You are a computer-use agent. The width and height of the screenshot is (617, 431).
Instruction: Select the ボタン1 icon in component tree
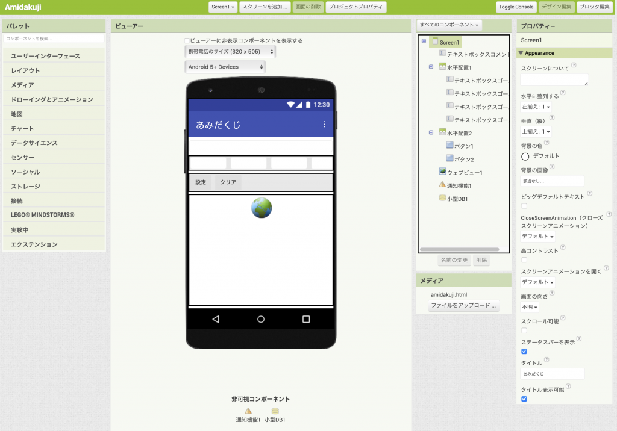tap(449, 146)
